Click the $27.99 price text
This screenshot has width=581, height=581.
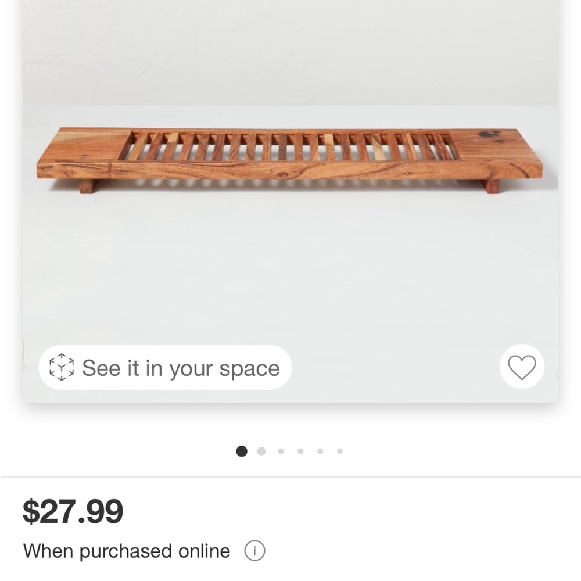pyautogui.click(x=73, y=511)
